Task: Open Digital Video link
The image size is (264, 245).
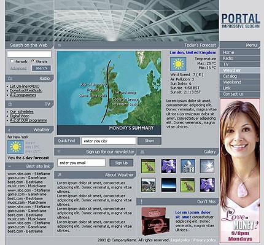Action: [x=20, y=116]
